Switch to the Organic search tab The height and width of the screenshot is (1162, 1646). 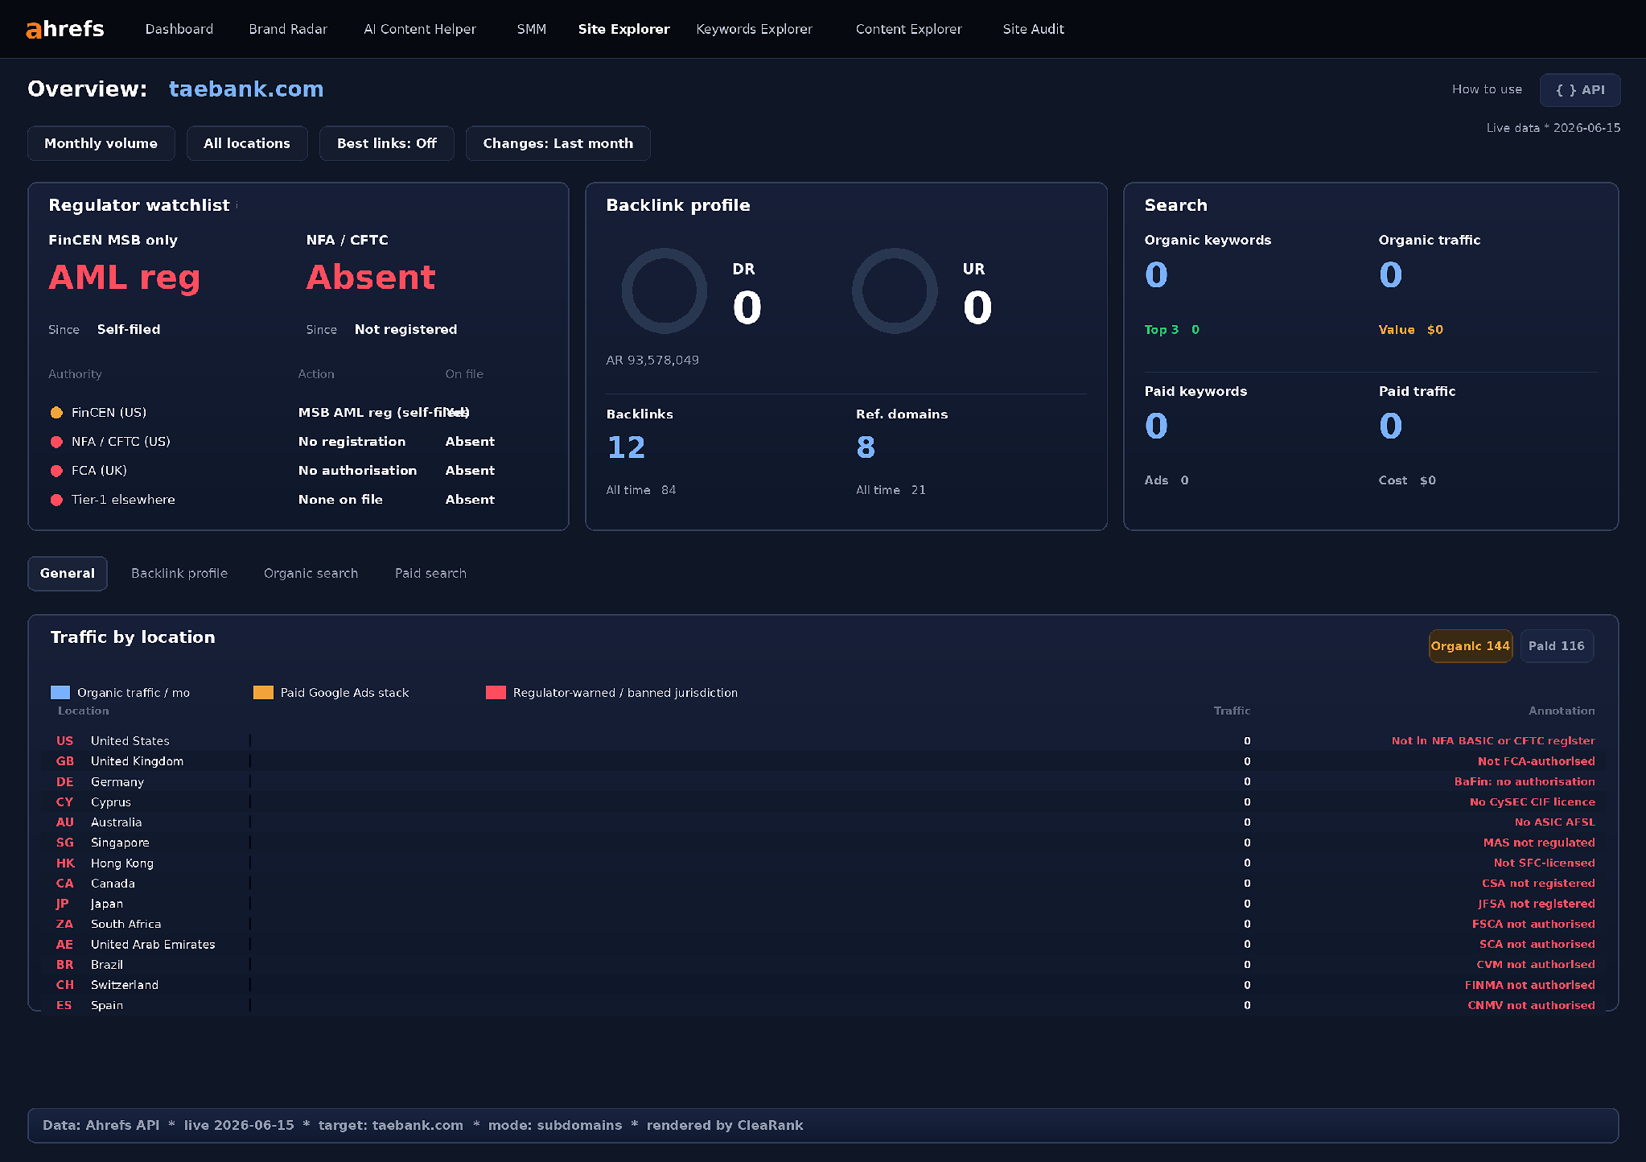coord(311,574)
